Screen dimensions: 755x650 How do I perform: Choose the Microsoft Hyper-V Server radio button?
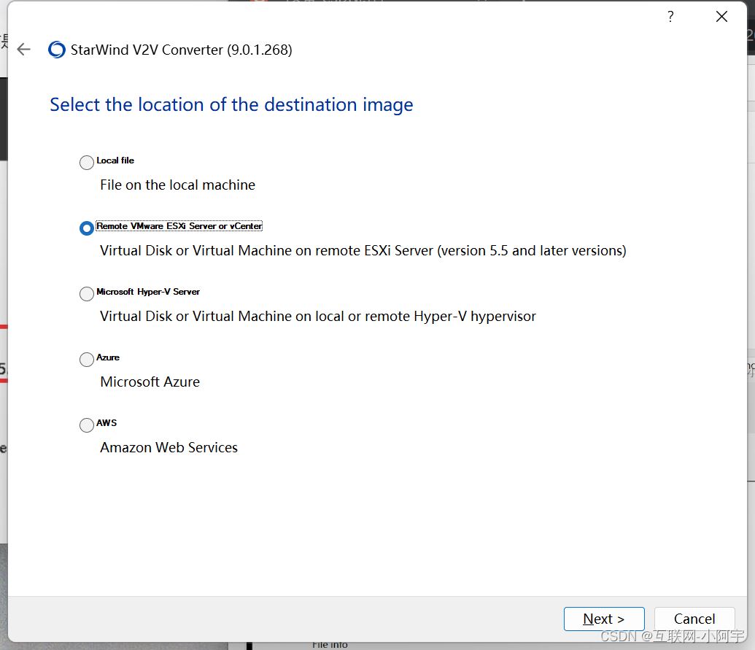[x=87, y=294]
